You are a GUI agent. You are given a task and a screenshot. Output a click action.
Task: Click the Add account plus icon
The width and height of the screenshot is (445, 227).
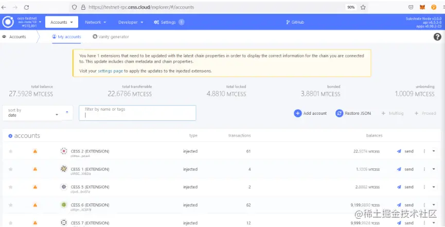click(x=298, y=113)
